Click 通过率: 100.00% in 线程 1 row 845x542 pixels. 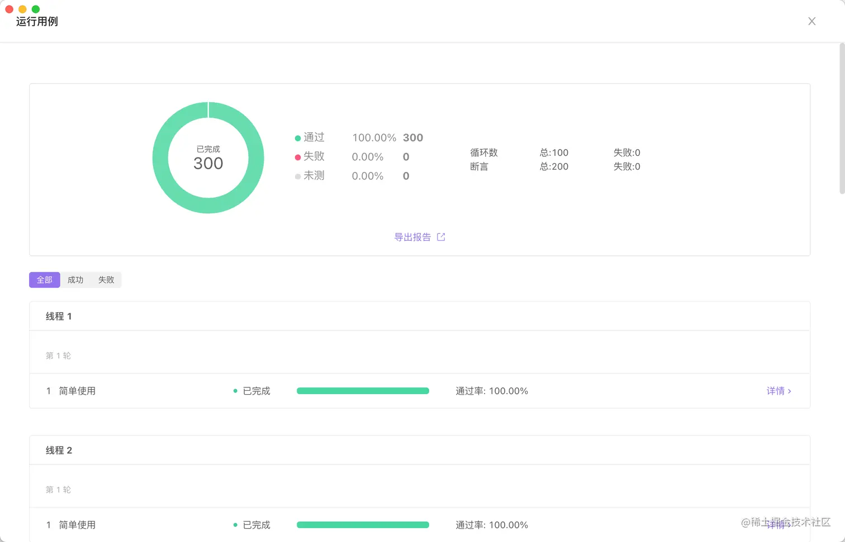click(492, 391)
